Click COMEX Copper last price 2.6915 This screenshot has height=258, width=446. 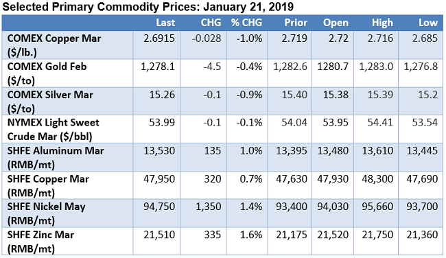159,38
